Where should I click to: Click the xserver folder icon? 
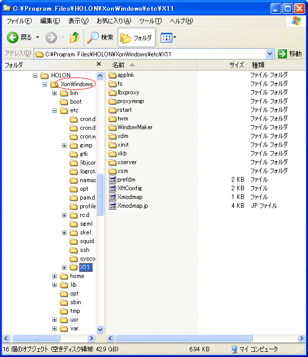pyautogui.click(x=113, y=162)
